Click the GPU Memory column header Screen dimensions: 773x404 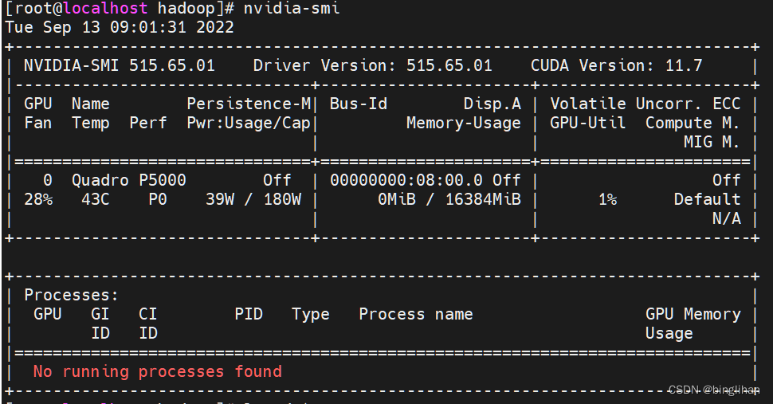click(x=693, y=314)
